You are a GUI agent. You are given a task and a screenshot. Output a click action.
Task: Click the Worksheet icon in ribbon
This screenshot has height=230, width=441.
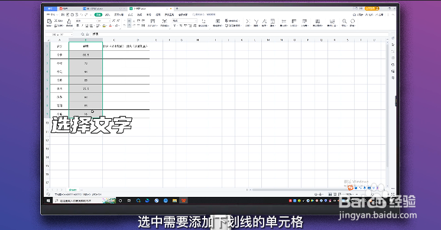point(304,21)
